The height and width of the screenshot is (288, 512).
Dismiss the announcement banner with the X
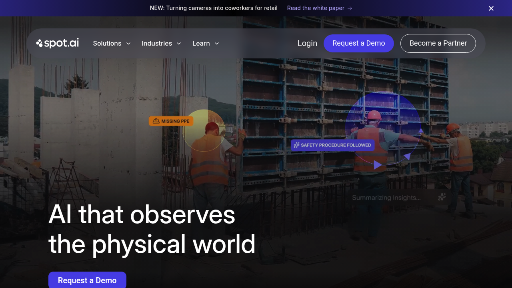pyautogui.click(x=491, y=8)
